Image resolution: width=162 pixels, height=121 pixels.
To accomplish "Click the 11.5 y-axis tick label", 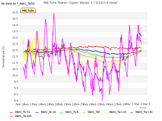I will pos(15,57).
